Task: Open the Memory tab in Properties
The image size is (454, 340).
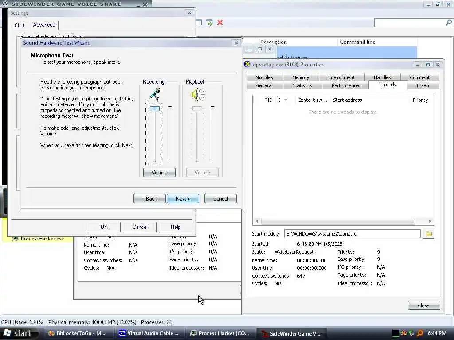Action: 301,77
